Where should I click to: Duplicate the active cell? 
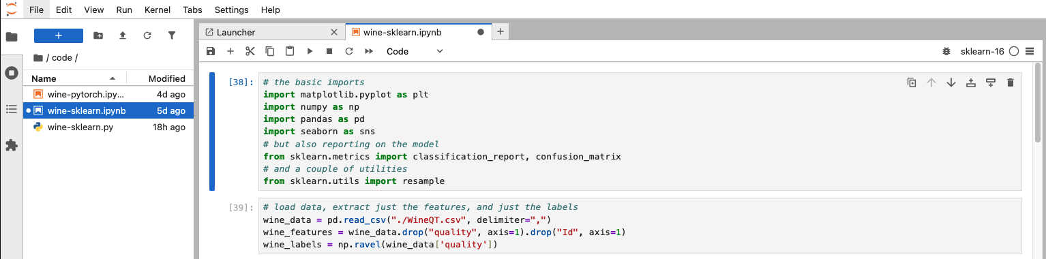[x=912, y=82]
